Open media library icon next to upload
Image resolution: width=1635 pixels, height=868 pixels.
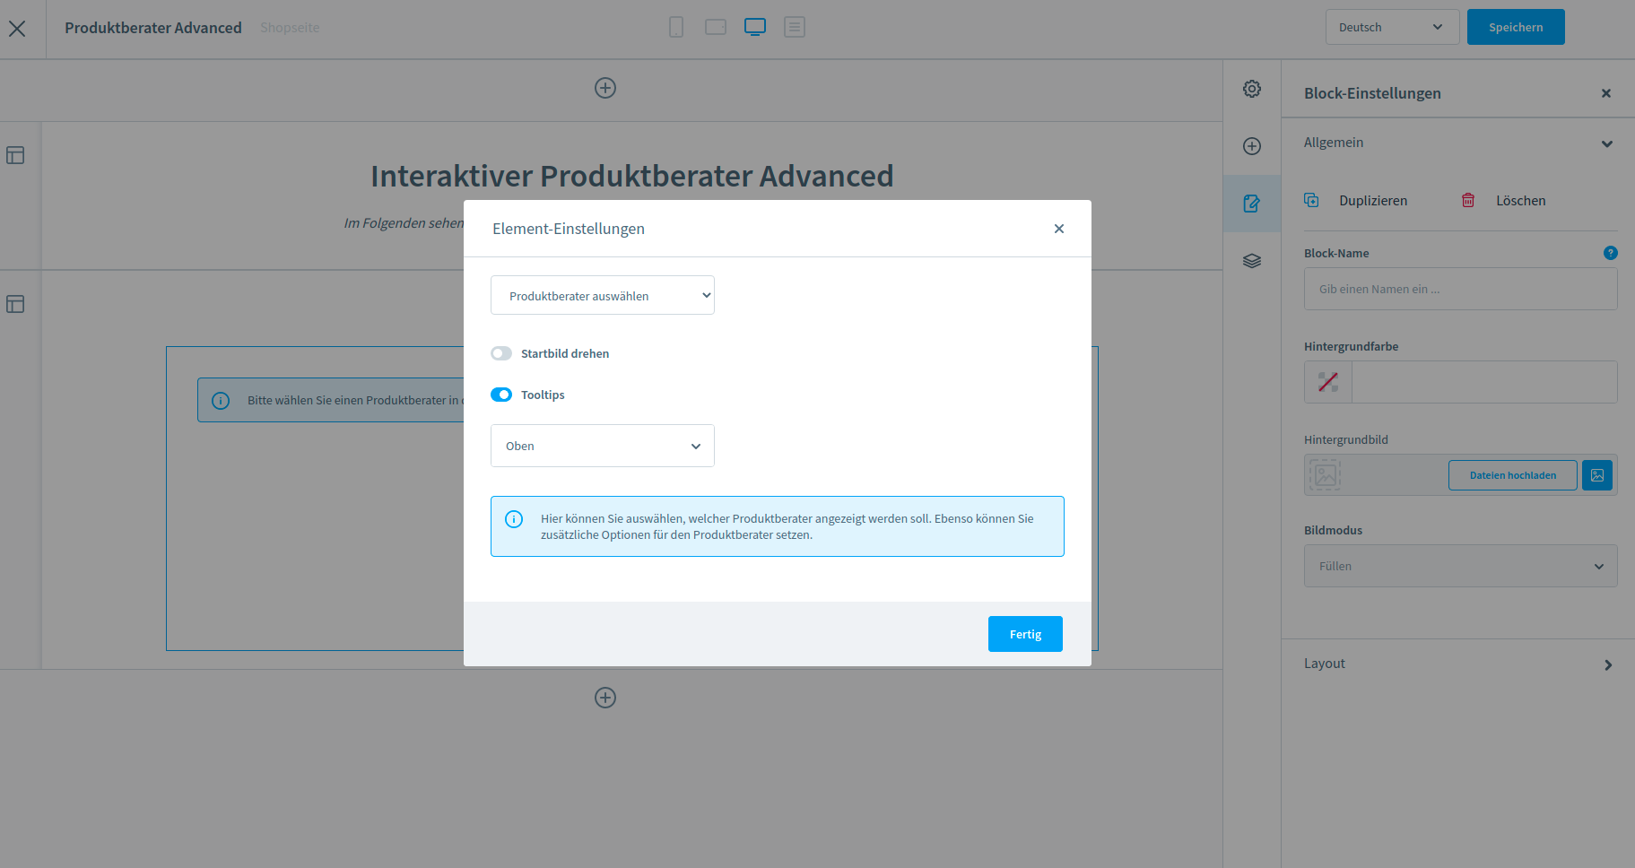pyautogui.click(x=1597, y=475)
